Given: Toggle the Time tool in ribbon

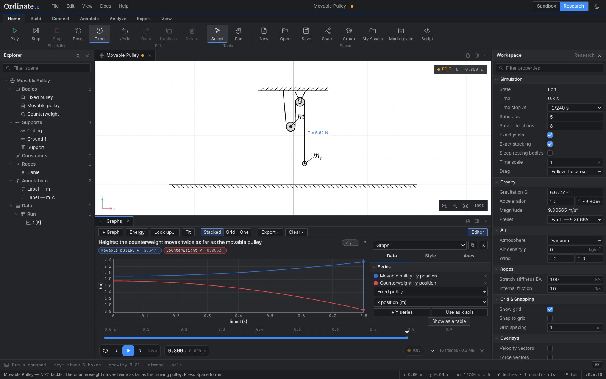Looking at the screenshot, I should pos(100,34).
